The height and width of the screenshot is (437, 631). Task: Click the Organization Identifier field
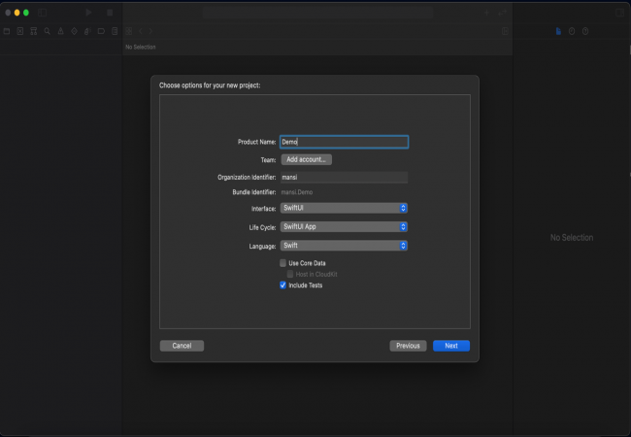(x=344, y=177)
